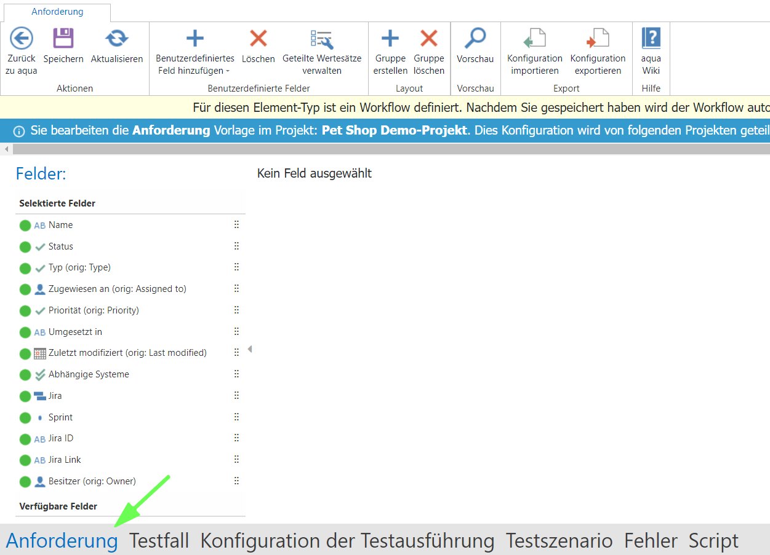
Task: Click Konfiguration importieren icon
Action: 534,39
